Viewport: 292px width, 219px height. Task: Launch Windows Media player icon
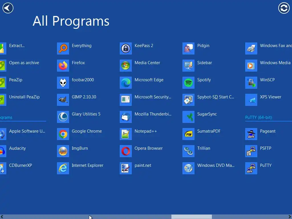[x=251, y=66]
